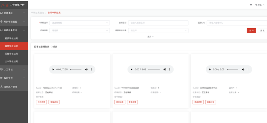Viewport: 267px width, 123px height.
Task: Click the platform logo in sidebar header
Action: tap(4, 5)
